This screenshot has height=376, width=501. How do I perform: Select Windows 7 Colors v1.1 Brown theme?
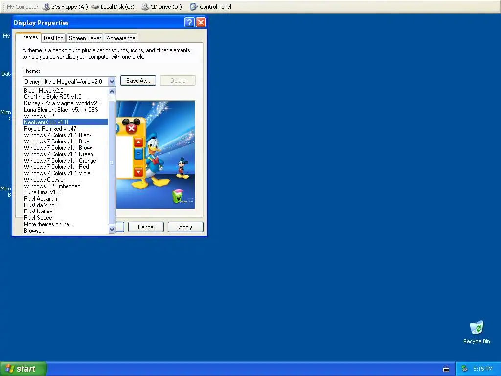pos(66,148)
